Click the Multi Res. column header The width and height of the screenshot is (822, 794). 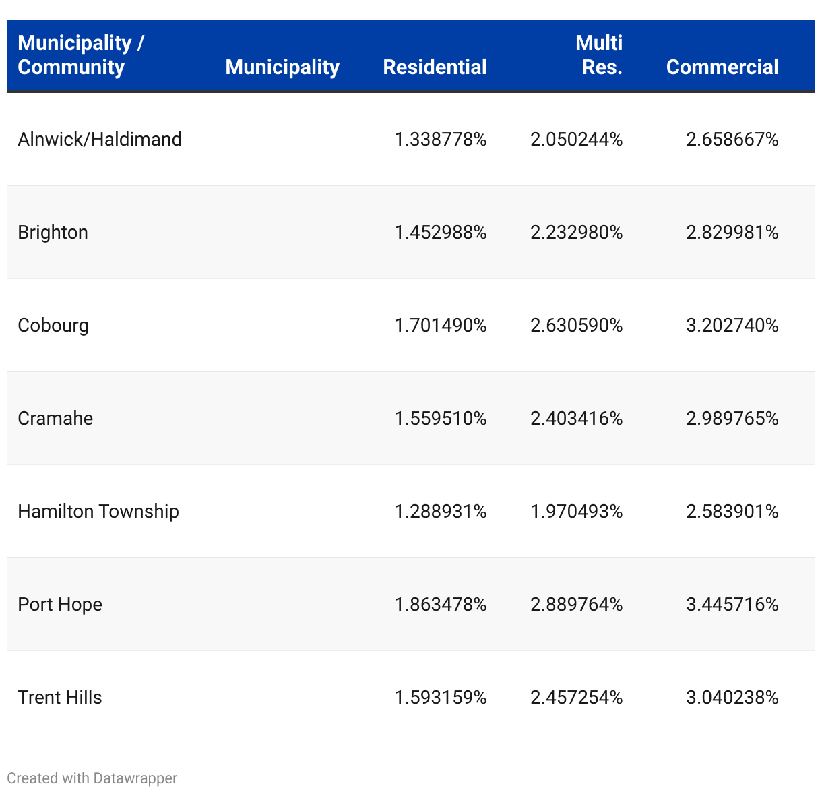pyautogui.click(x=598, y=55)
